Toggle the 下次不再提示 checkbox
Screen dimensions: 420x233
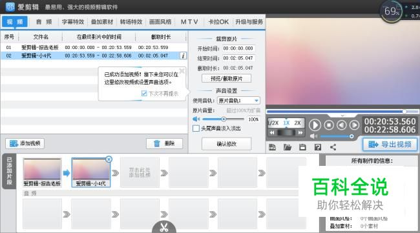pyautogui.click(x=144, y=94)
